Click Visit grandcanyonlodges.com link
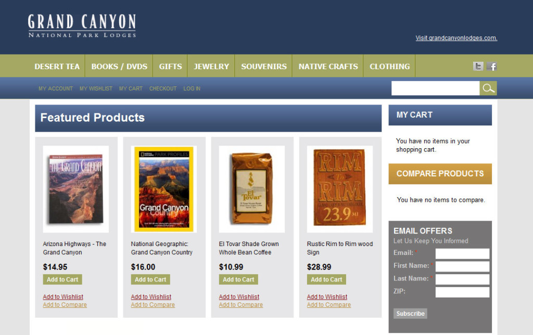This screenshot has width=533, height=335. click(456, 37)
